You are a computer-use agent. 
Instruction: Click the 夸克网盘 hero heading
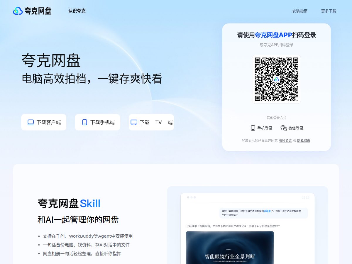[51, 61]
